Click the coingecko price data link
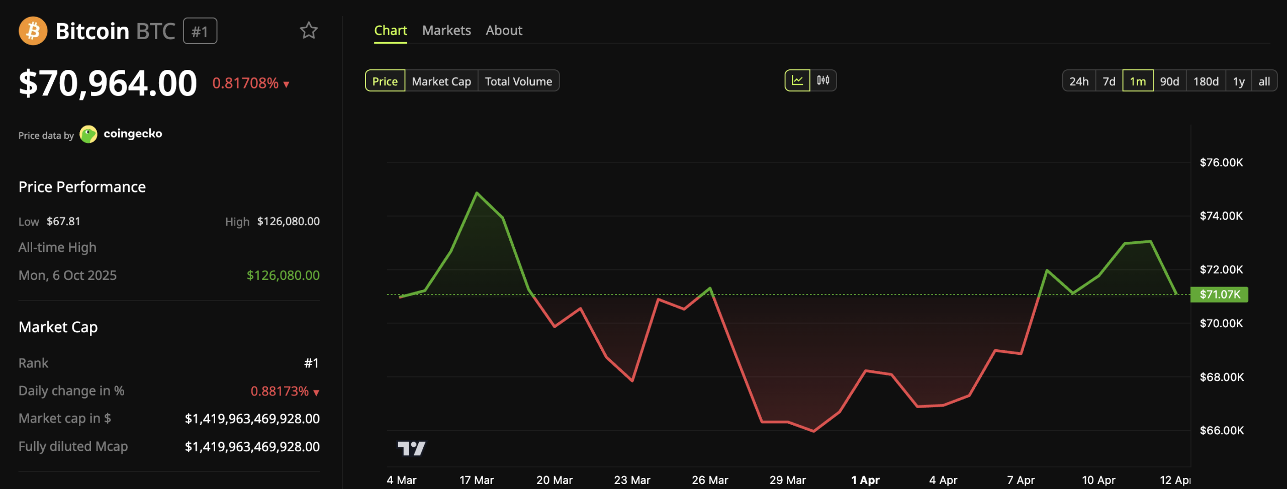1287x489 pixels. coord(133,134)
